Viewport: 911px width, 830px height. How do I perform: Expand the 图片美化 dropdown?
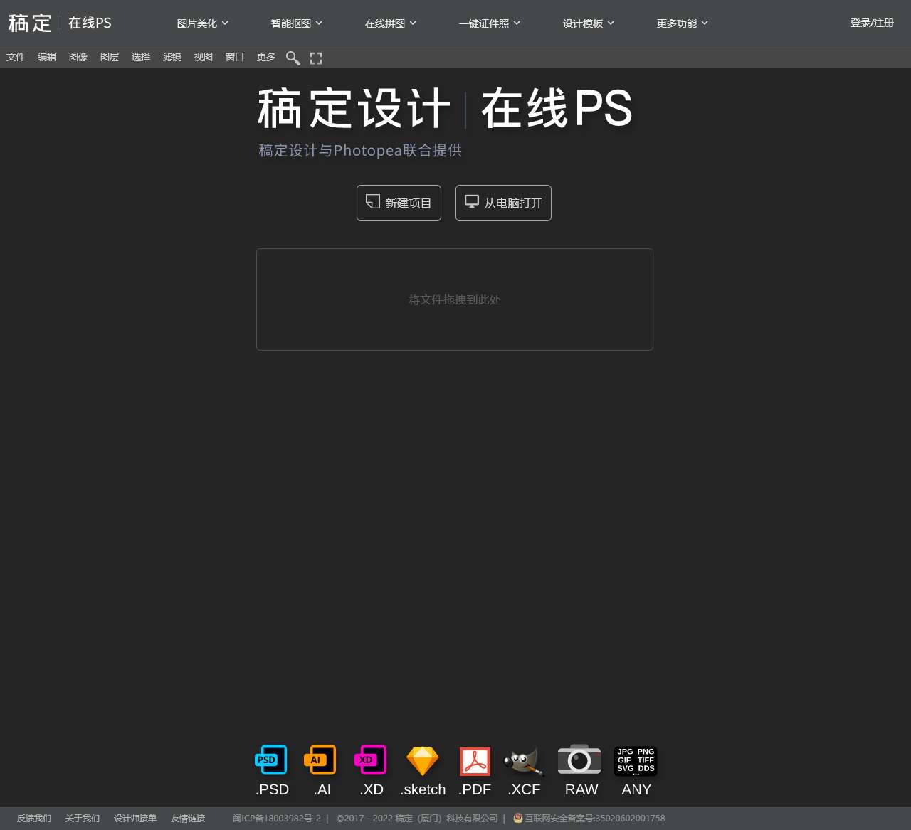(x=201, y=23)
